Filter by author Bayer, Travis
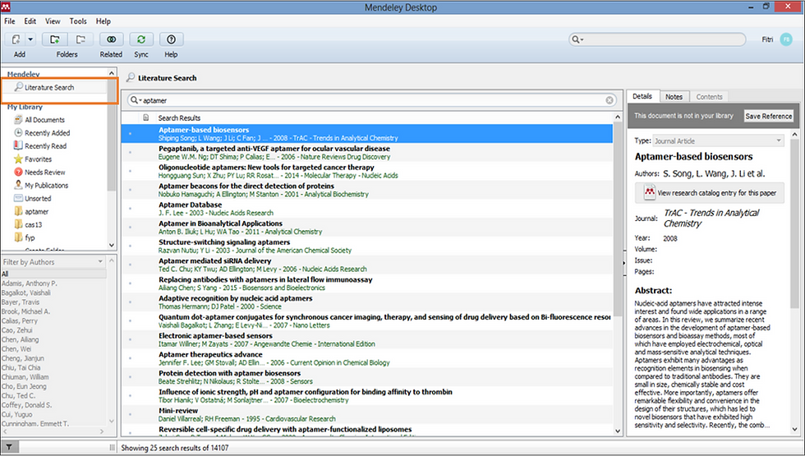Image resolution: width=805 pixels, height=456 pixels. [x=21, y=302]
